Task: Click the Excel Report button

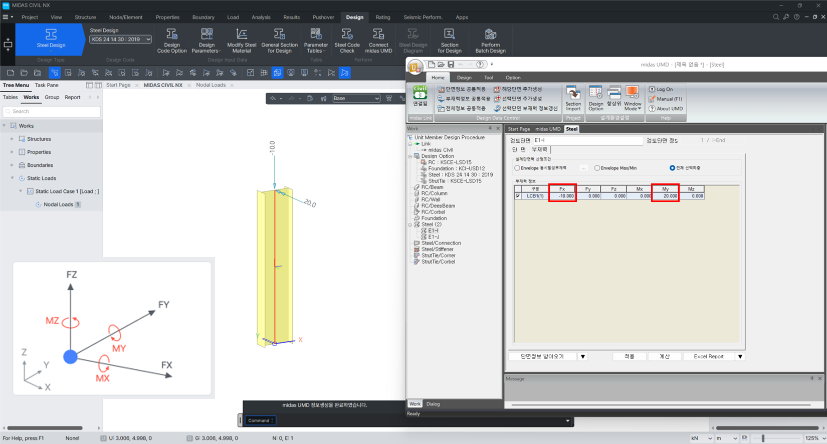Action: point(708,357)
